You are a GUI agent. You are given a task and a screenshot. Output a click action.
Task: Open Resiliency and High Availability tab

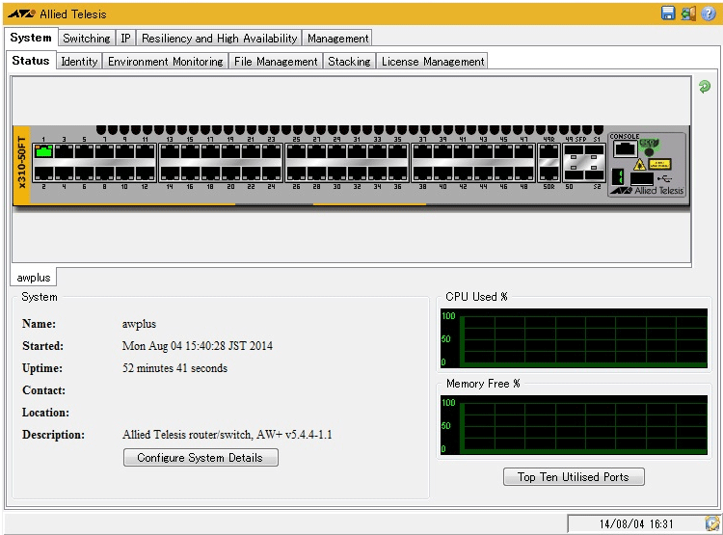coord(219,39)
